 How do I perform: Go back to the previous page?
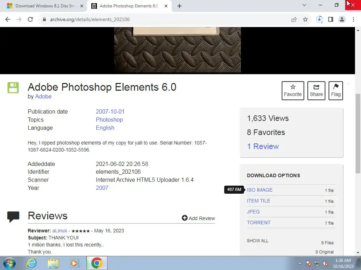click(8, 20)
